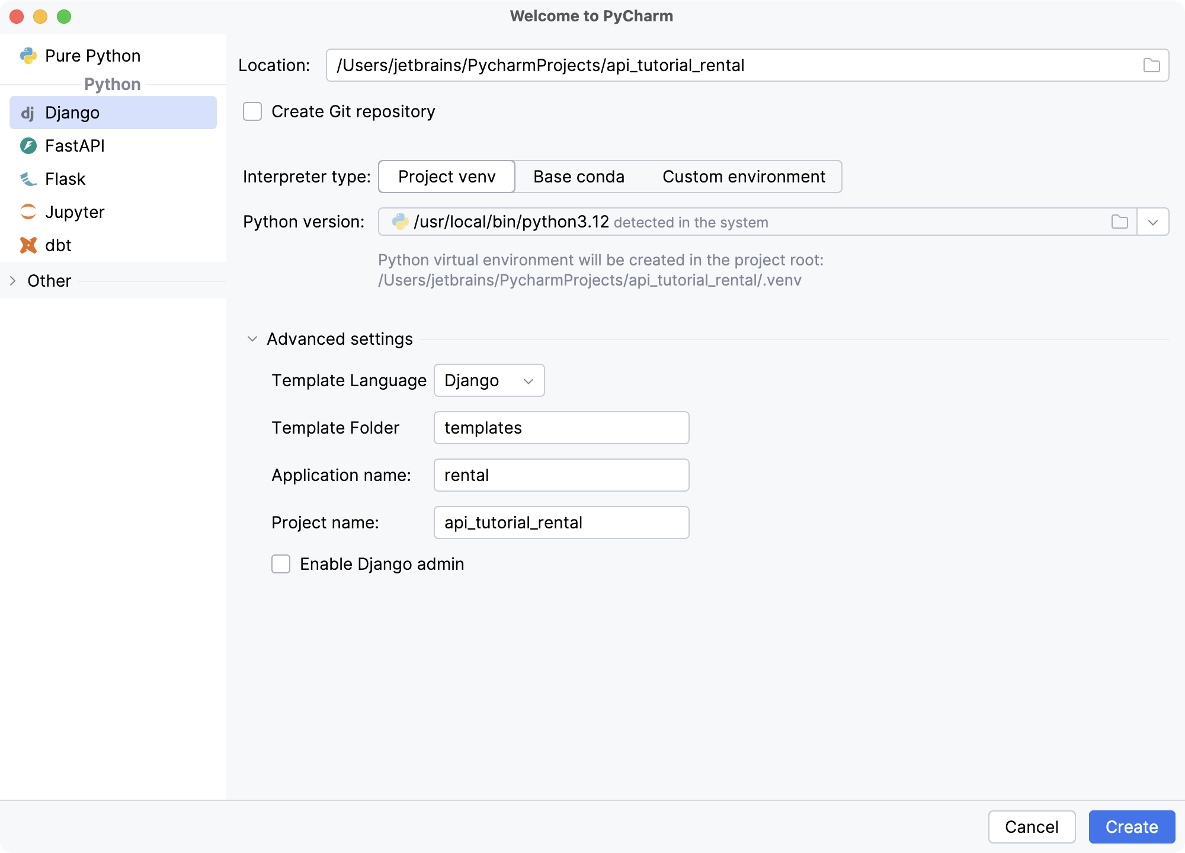Click the folder icon next to Python version
Image resolution: width=1185 pixels, height=853 pixels.
(x=1120, y=222)
